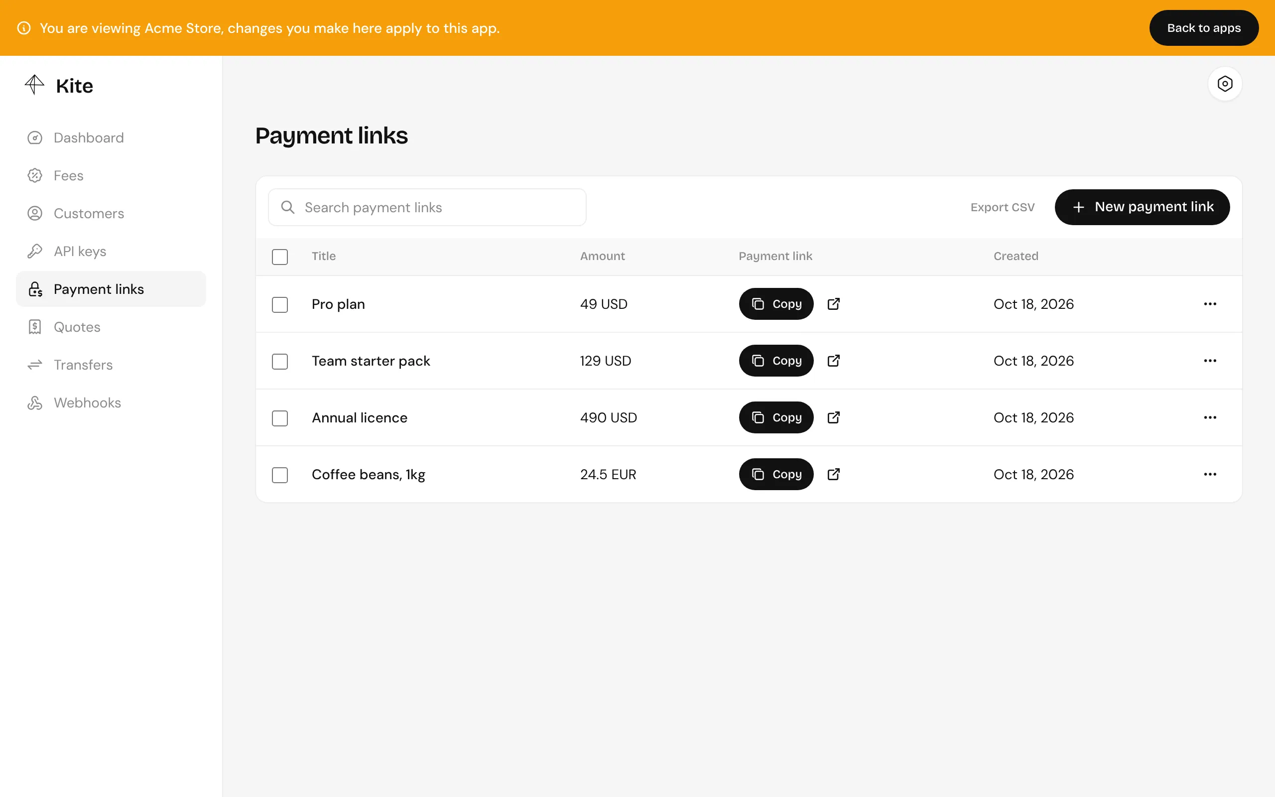This screenshot has height=797, width=1275.
Task: Toggle the select-all header checkbox
Action: pyautogui.click(x=280, y=257)
